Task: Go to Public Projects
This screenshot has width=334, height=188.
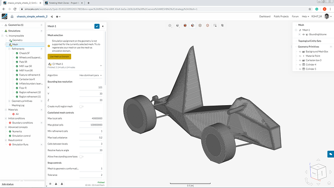Action: (x=281, y=16)
